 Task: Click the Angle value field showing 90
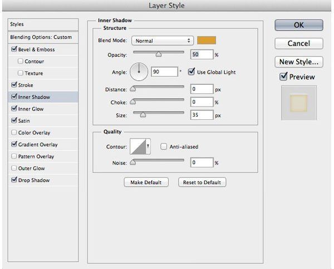pos(164,72)
